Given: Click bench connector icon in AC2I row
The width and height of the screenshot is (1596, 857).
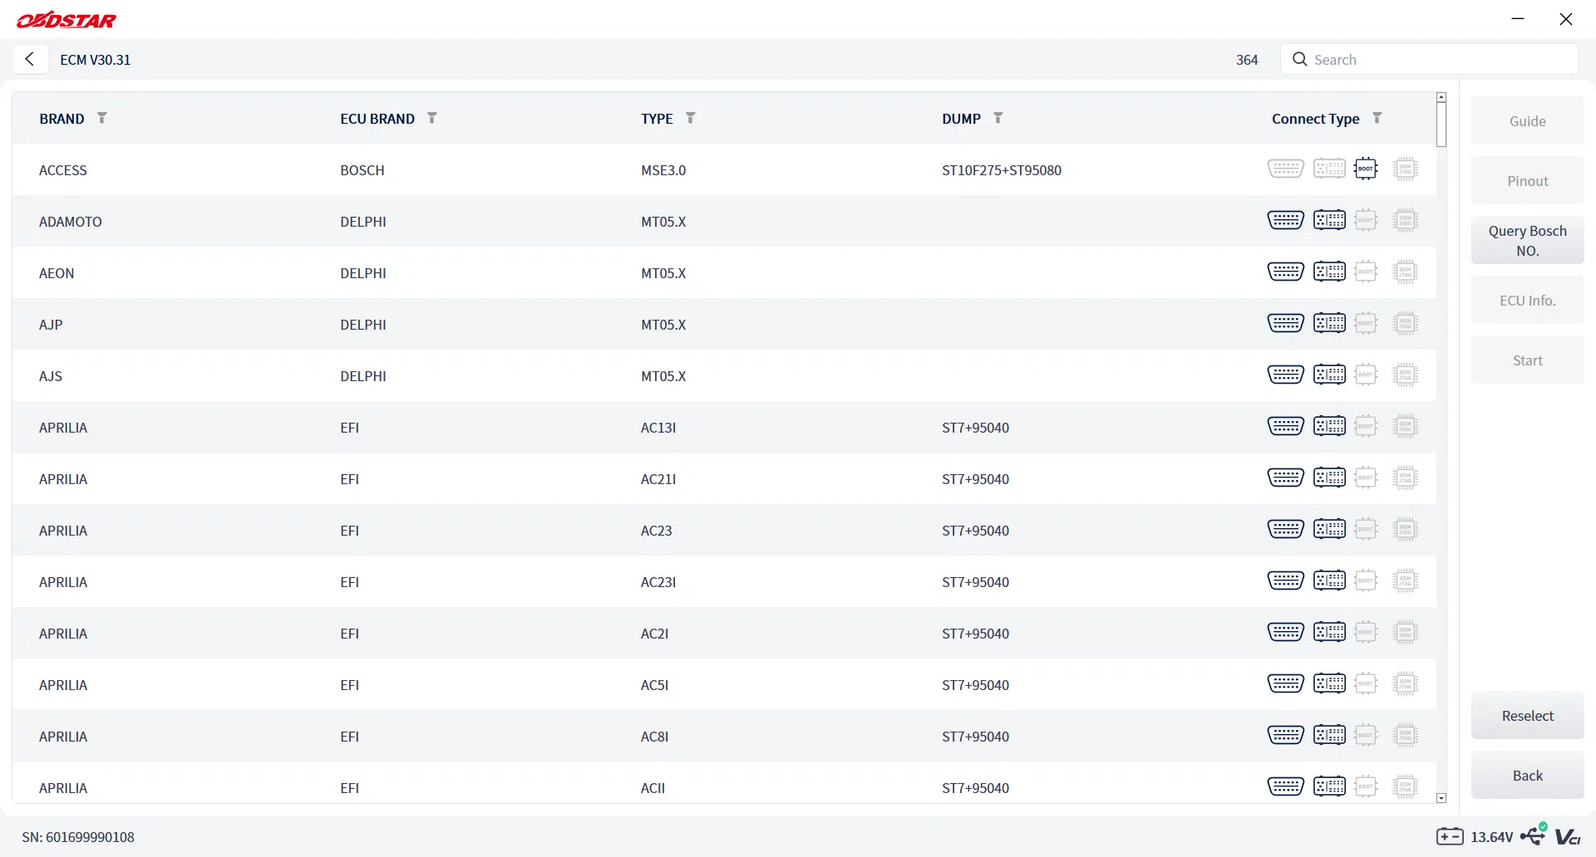Looking at the screenshot, I should (x=1329, y=632).
